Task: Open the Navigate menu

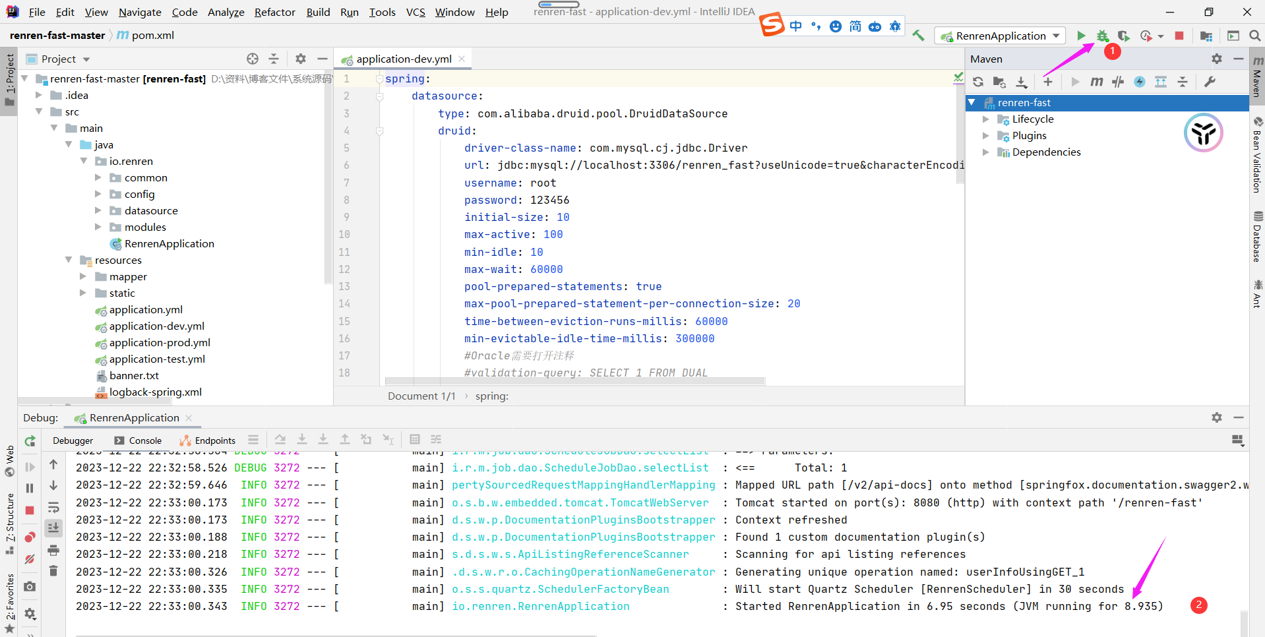Action: click(140, 12)
